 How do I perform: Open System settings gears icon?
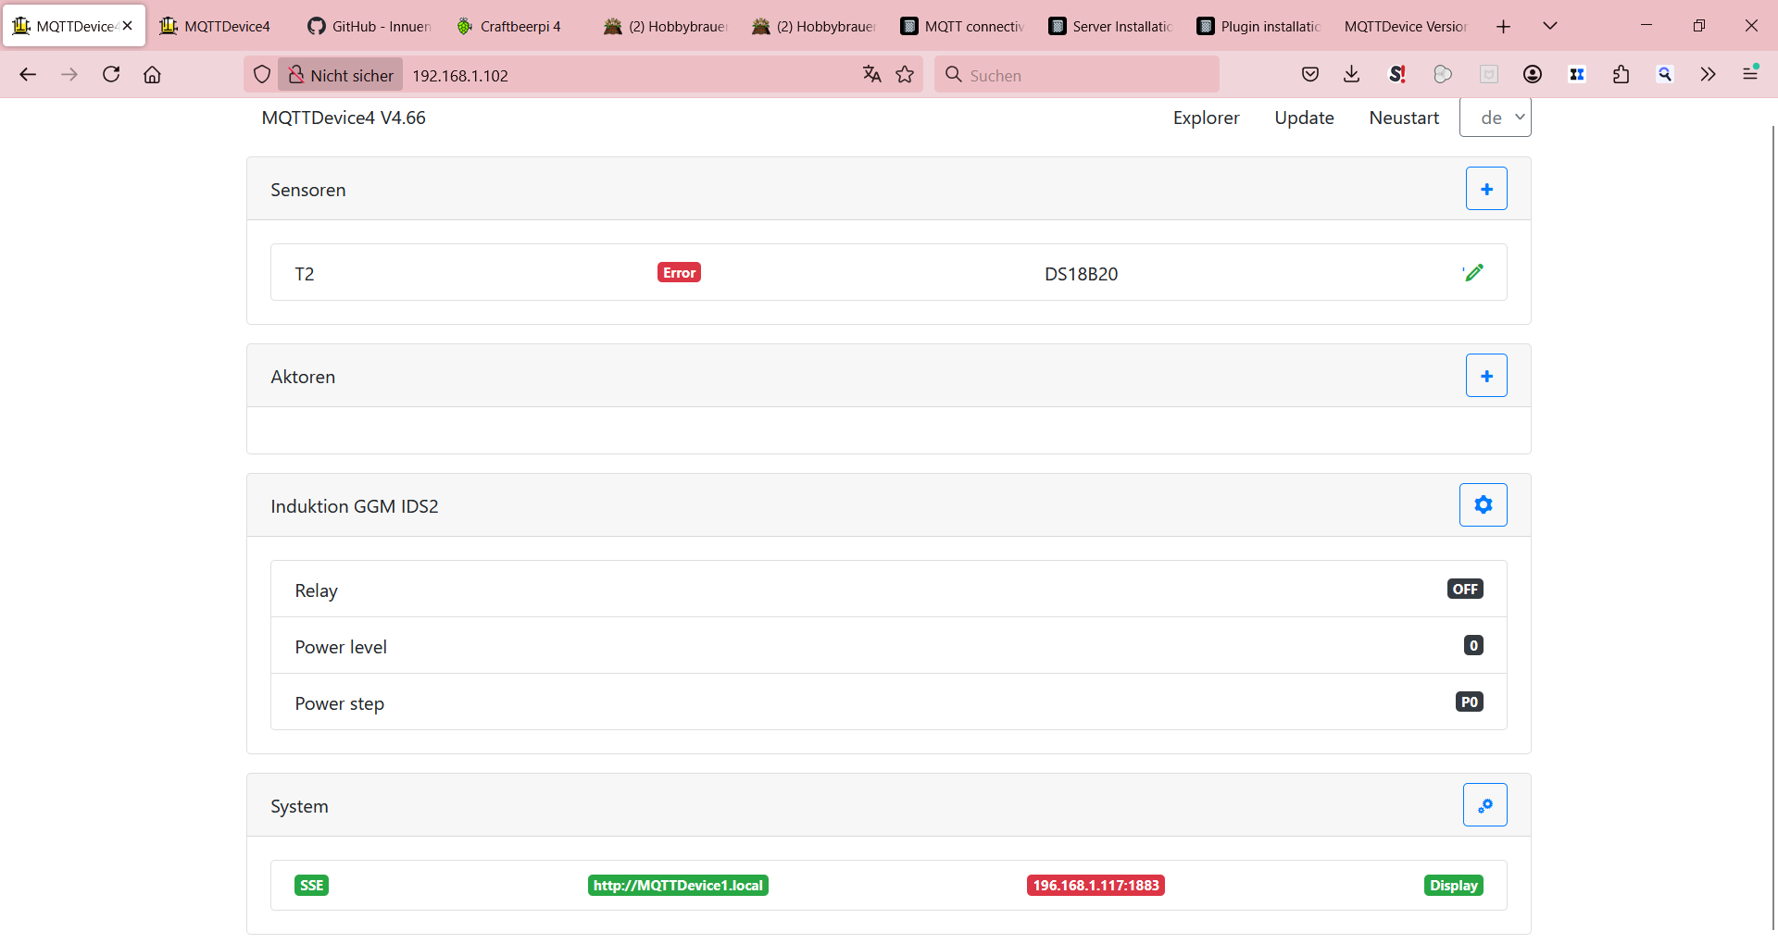(1484, 805)
